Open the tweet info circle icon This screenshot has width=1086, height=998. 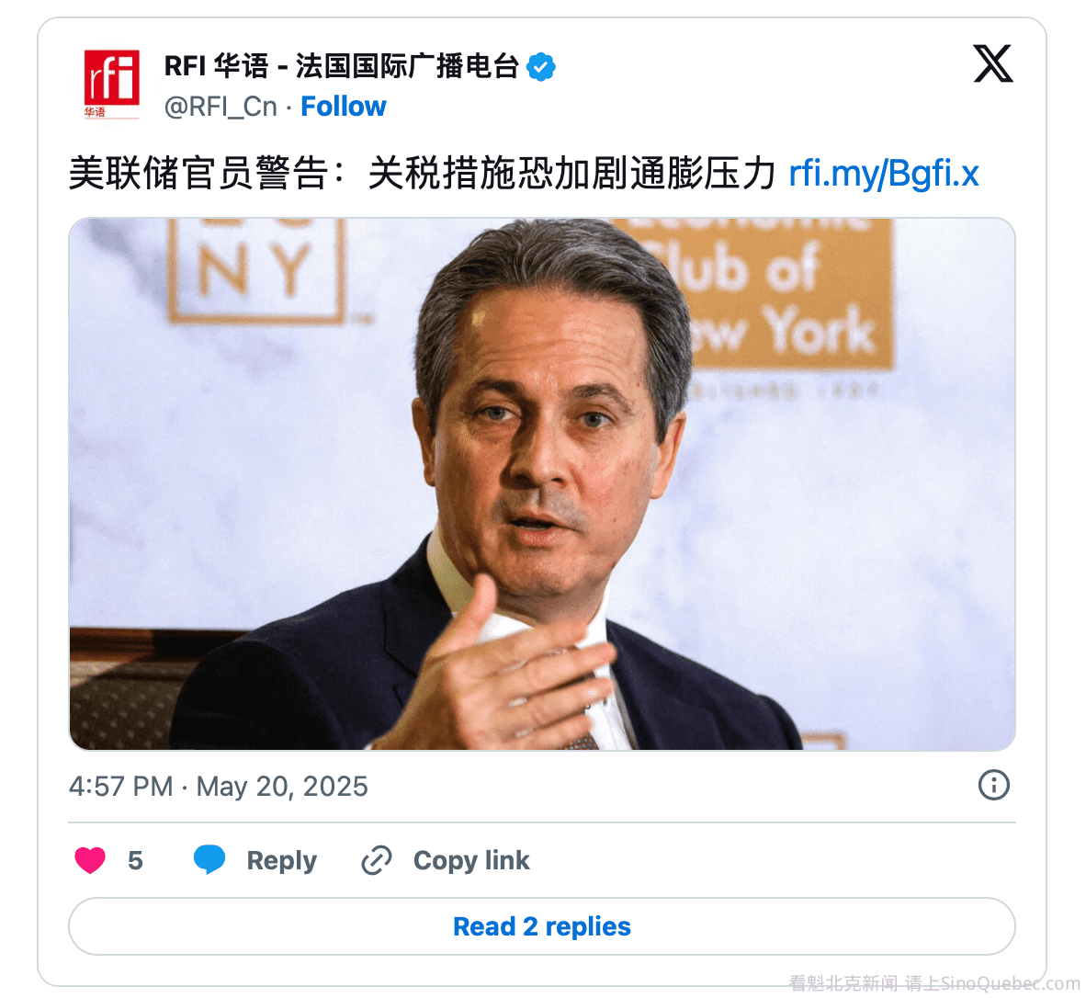[x=994, y=786]
